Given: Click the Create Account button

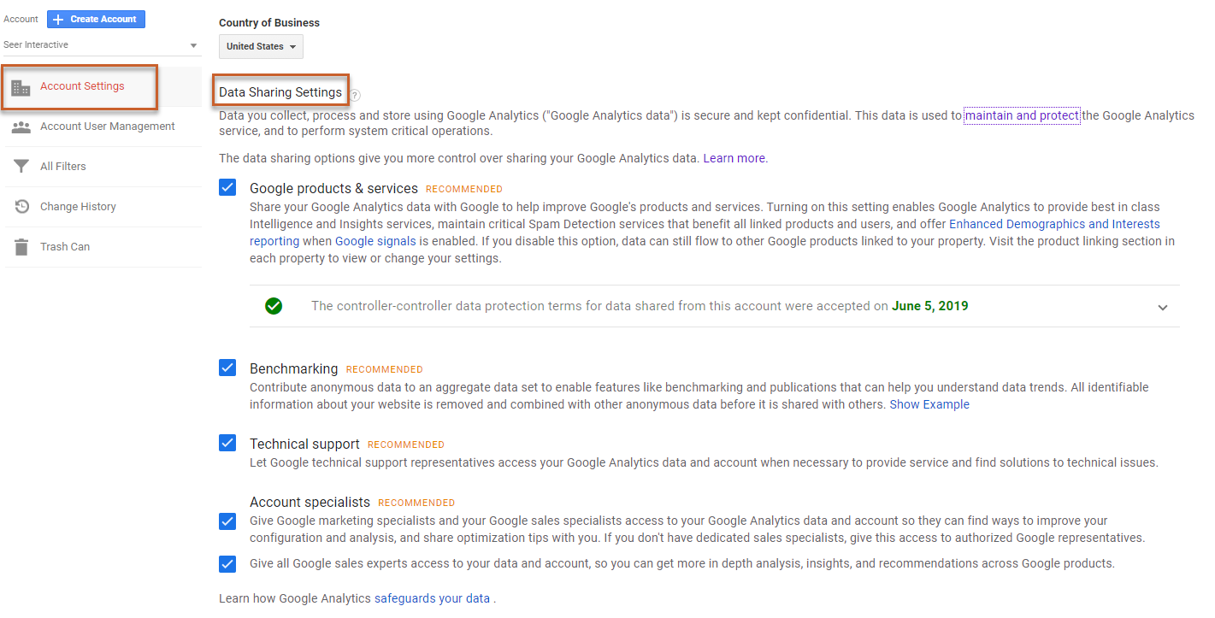Looking at the screenshot, I should (96, 19).
